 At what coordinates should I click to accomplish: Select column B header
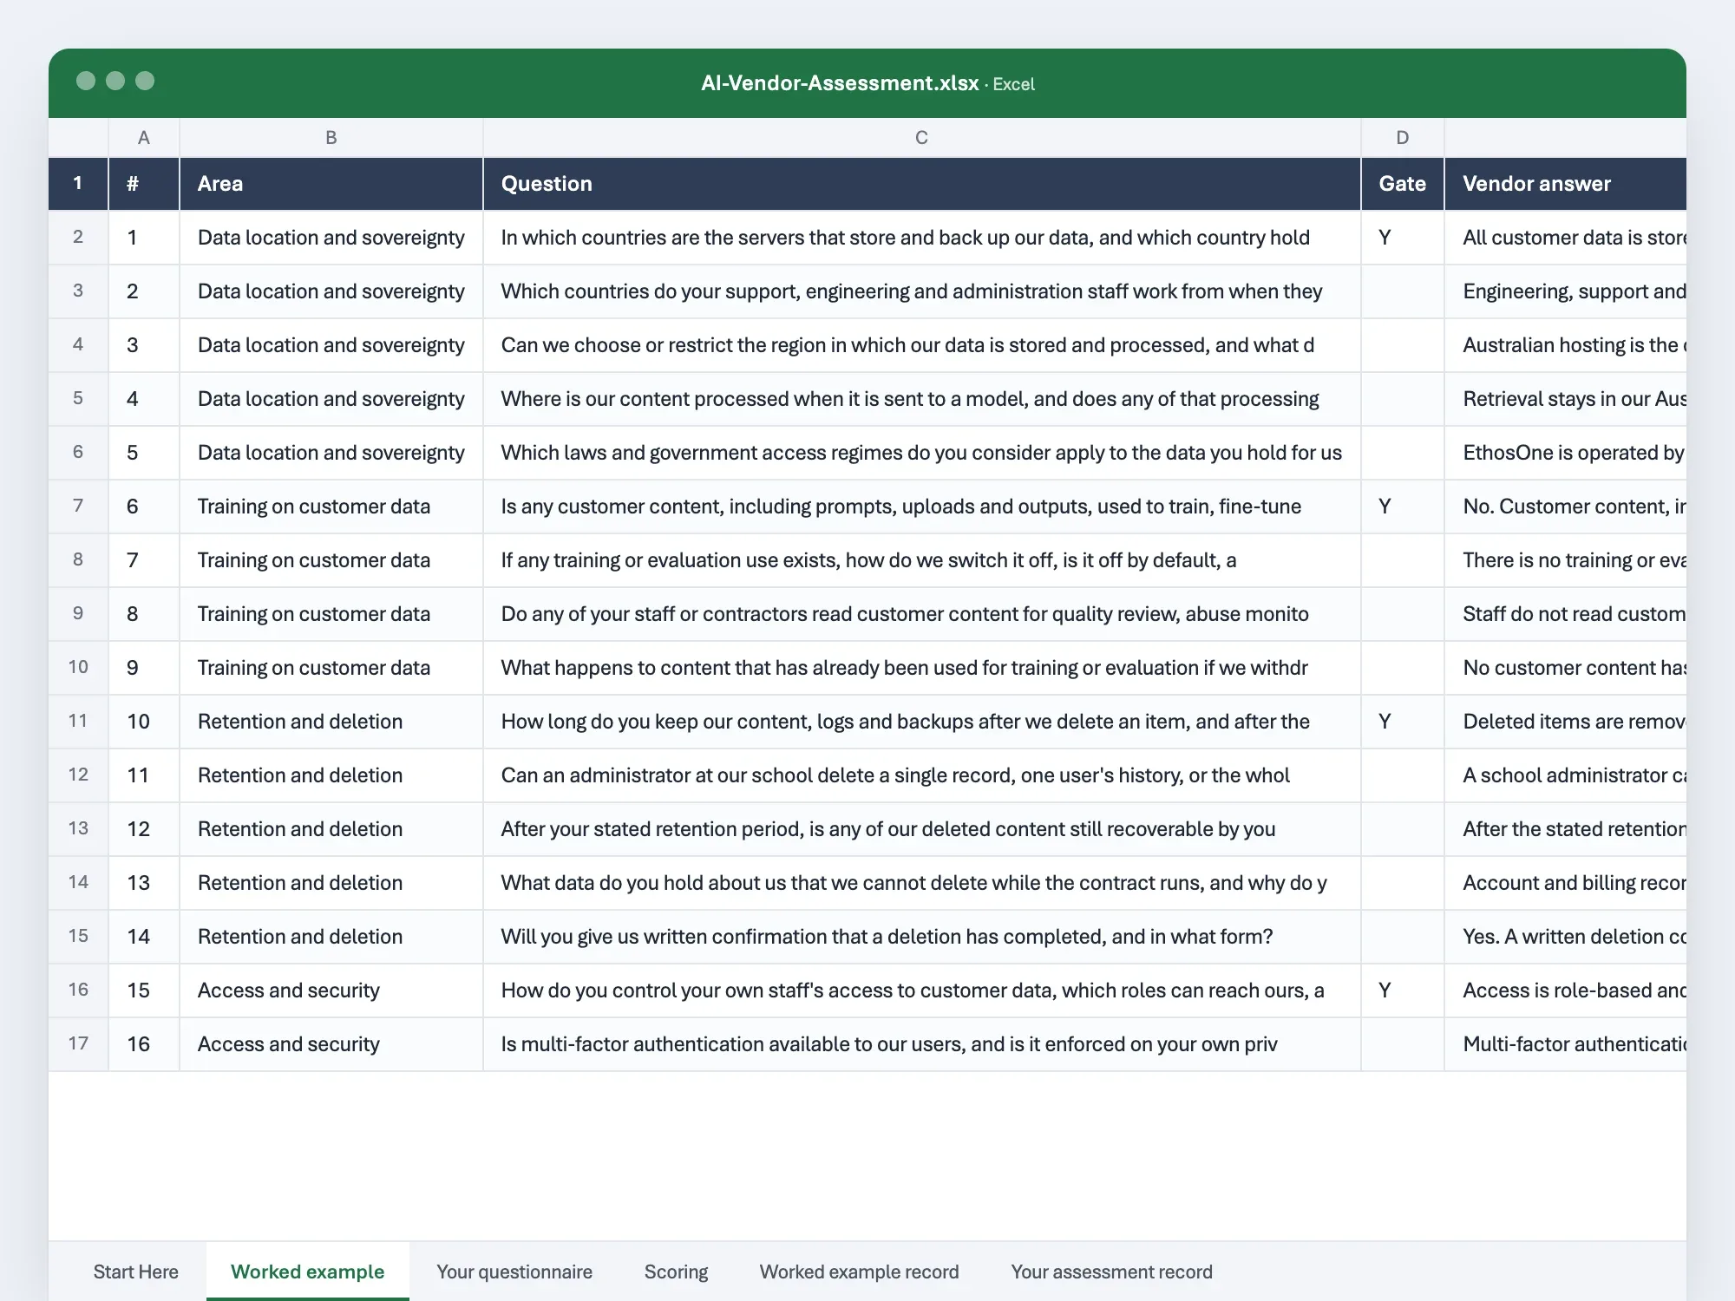pos(331,137)
